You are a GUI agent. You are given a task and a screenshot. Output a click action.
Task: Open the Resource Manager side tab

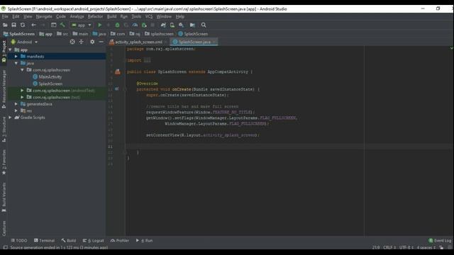(4, 89)
